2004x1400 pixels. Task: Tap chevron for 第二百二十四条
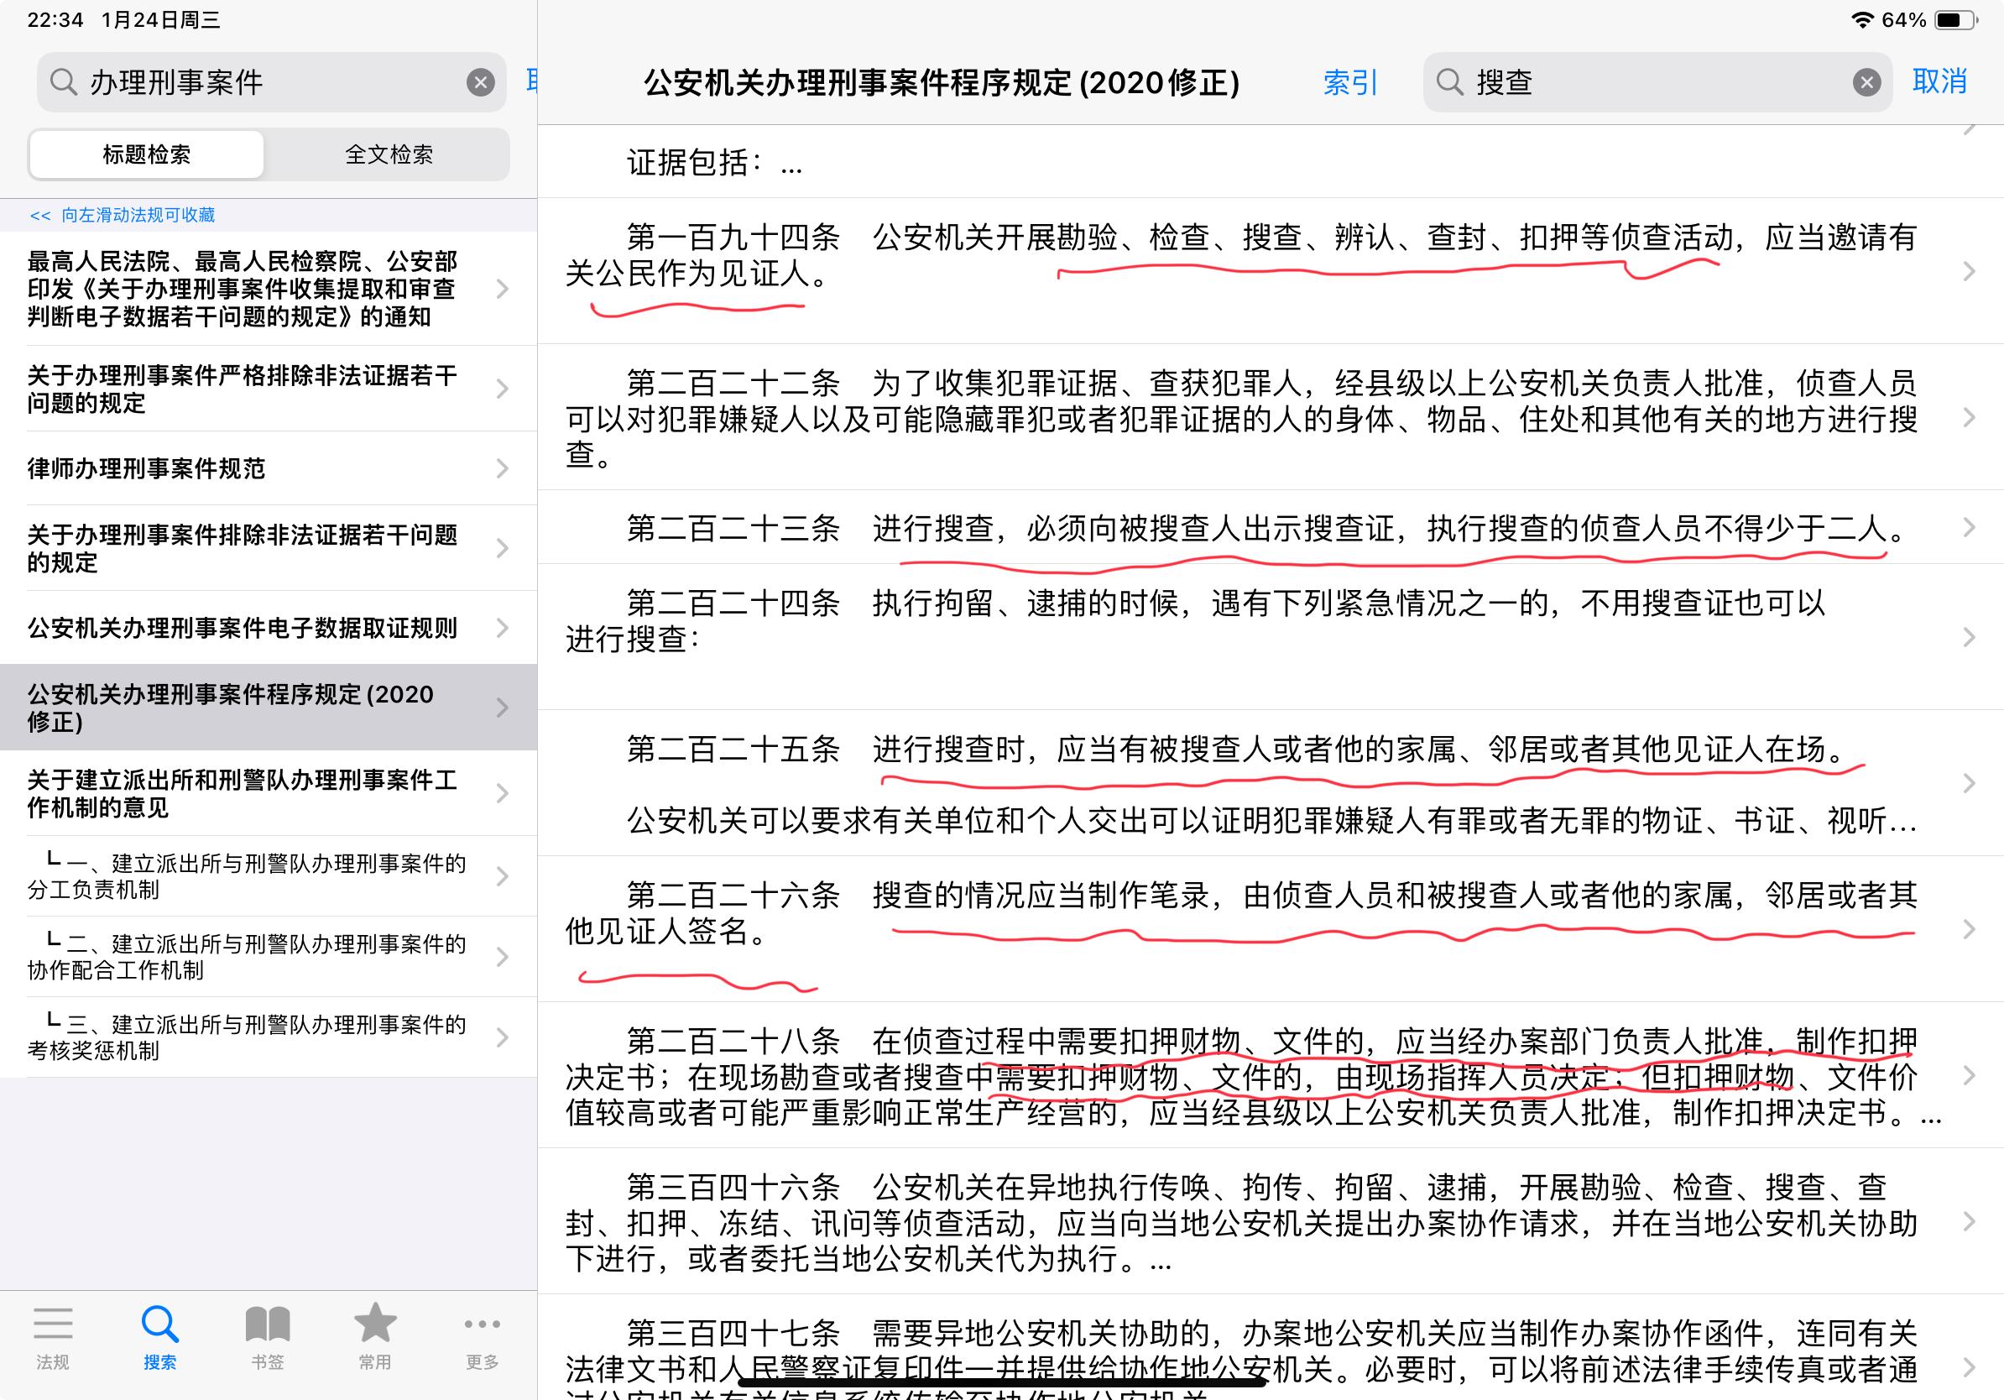coord(1969,637)
